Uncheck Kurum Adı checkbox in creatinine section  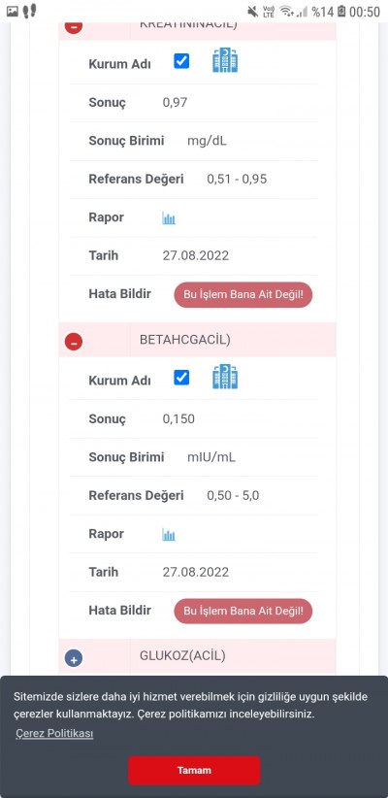181,61
